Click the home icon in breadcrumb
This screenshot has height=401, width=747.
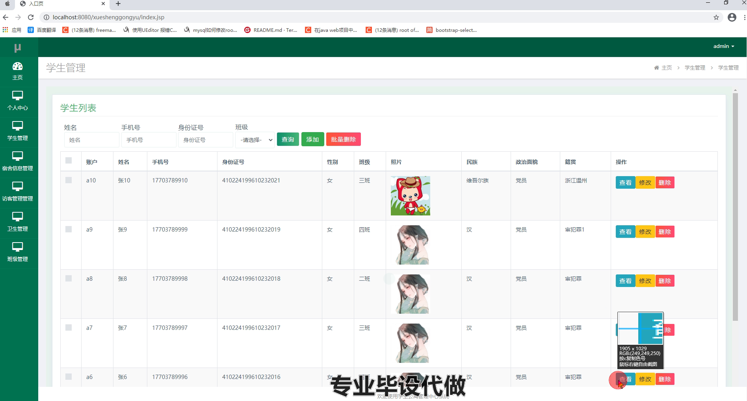click(x=656, y=68)
